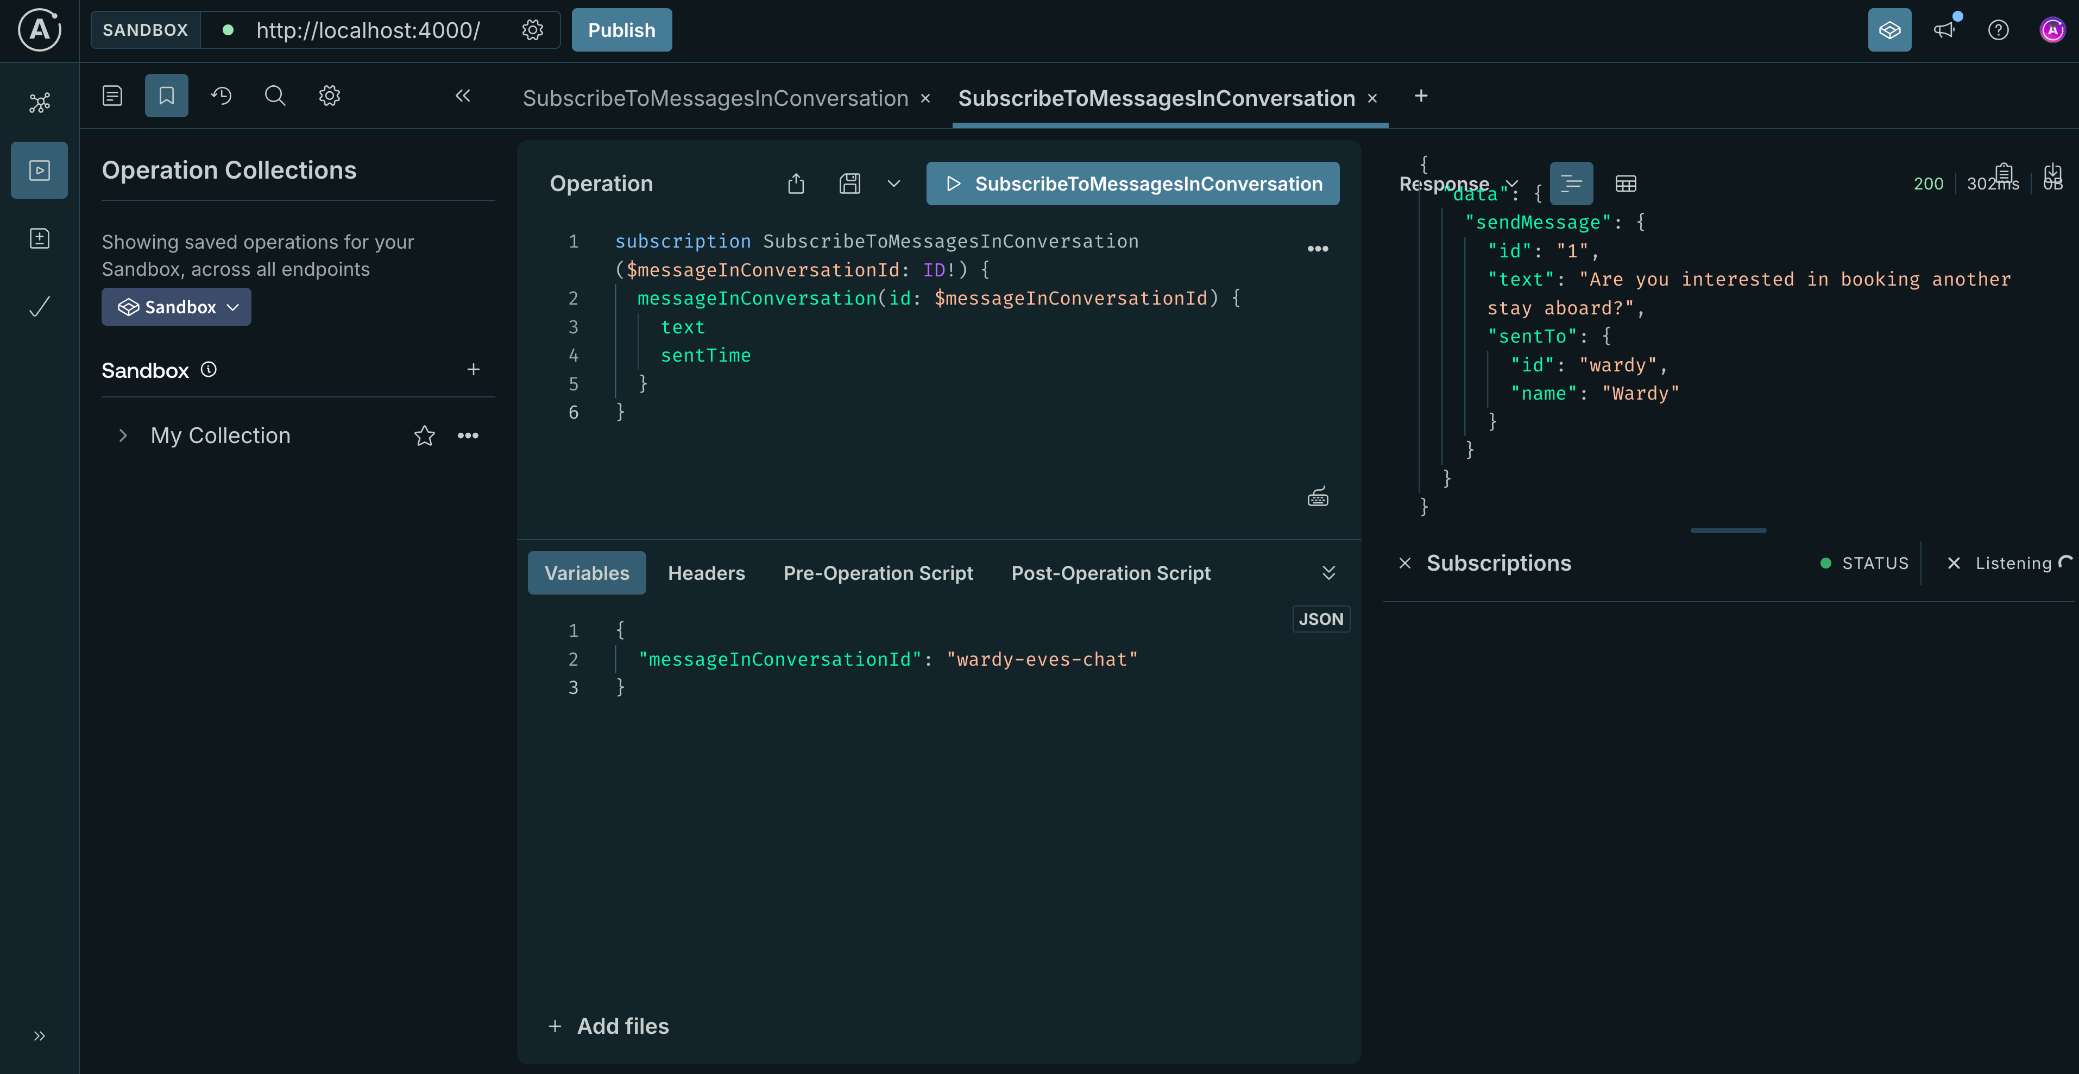Viewport: 2079px width, 1074px height.
Task: Open the Sandbox collections dropdown
Action: 176,307
